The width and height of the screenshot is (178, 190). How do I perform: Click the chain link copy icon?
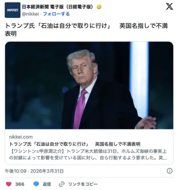[61, 184]
